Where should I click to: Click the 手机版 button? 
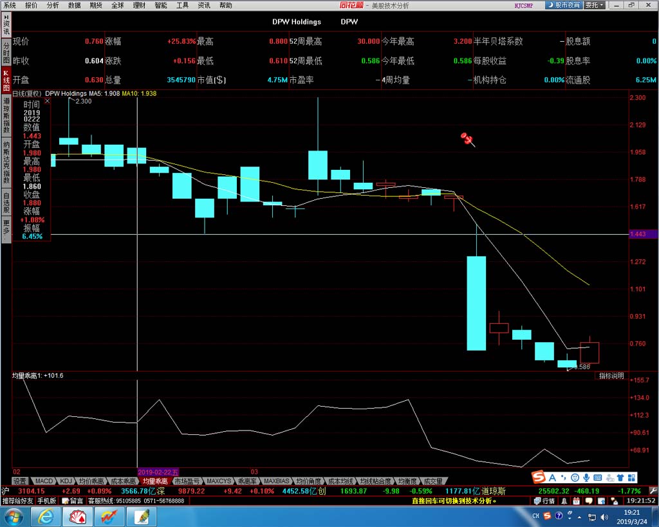(x=46, y=501)
